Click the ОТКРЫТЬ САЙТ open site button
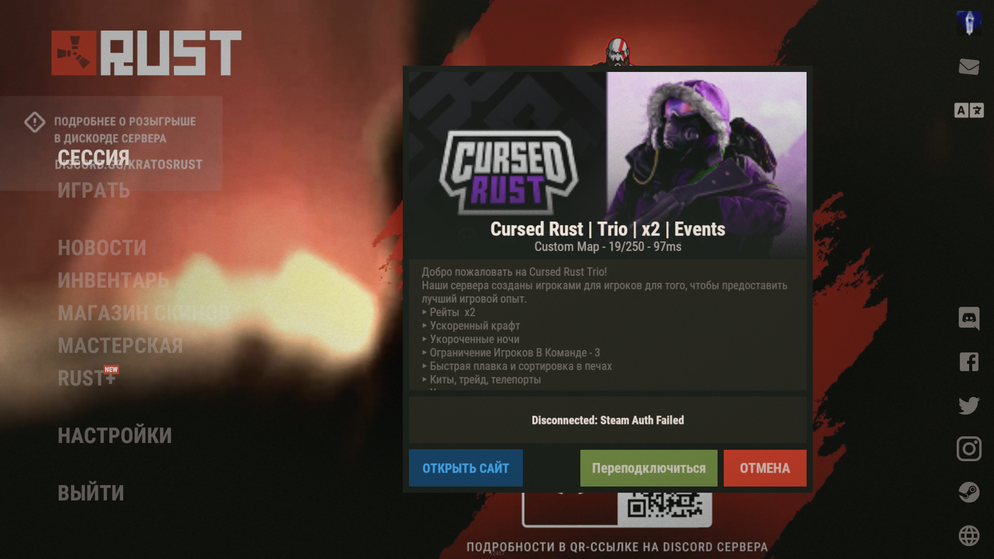 click(x=465, y=467)
